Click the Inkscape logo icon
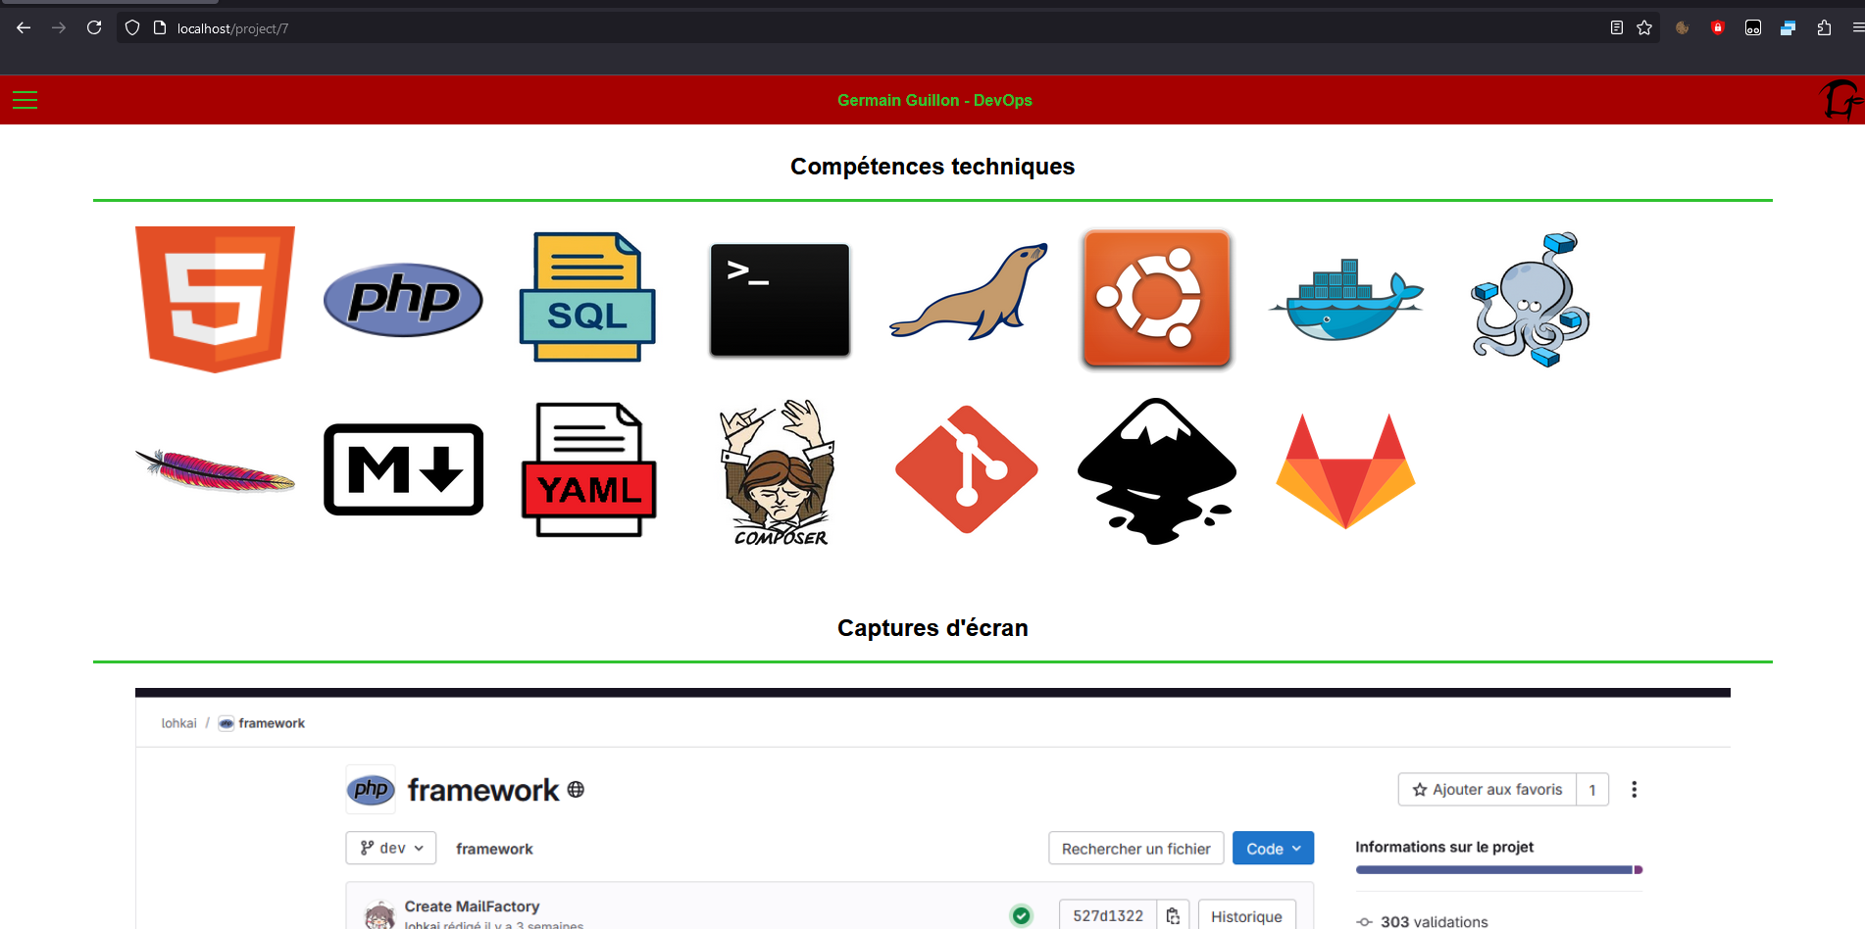Viewport: 1865px width, 929px height. pos(1157,471)
